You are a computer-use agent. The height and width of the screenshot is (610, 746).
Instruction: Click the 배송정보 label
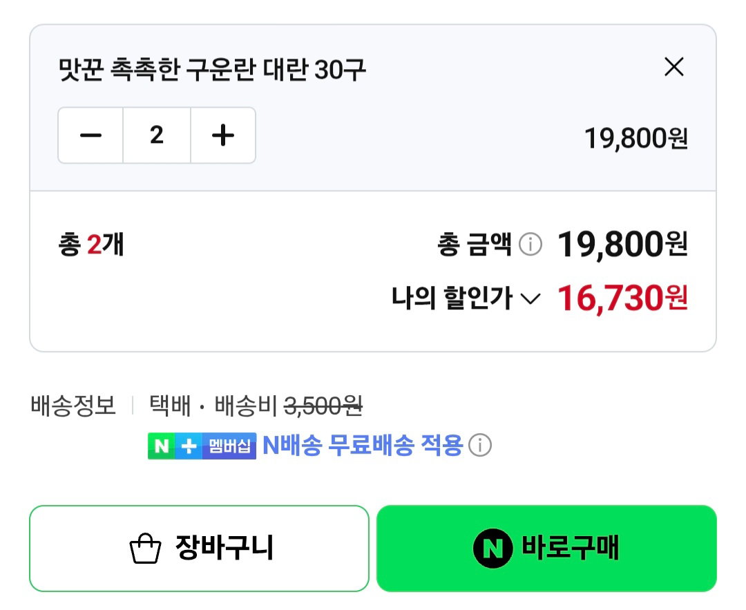pyautogui.click(x=73, y=406)
